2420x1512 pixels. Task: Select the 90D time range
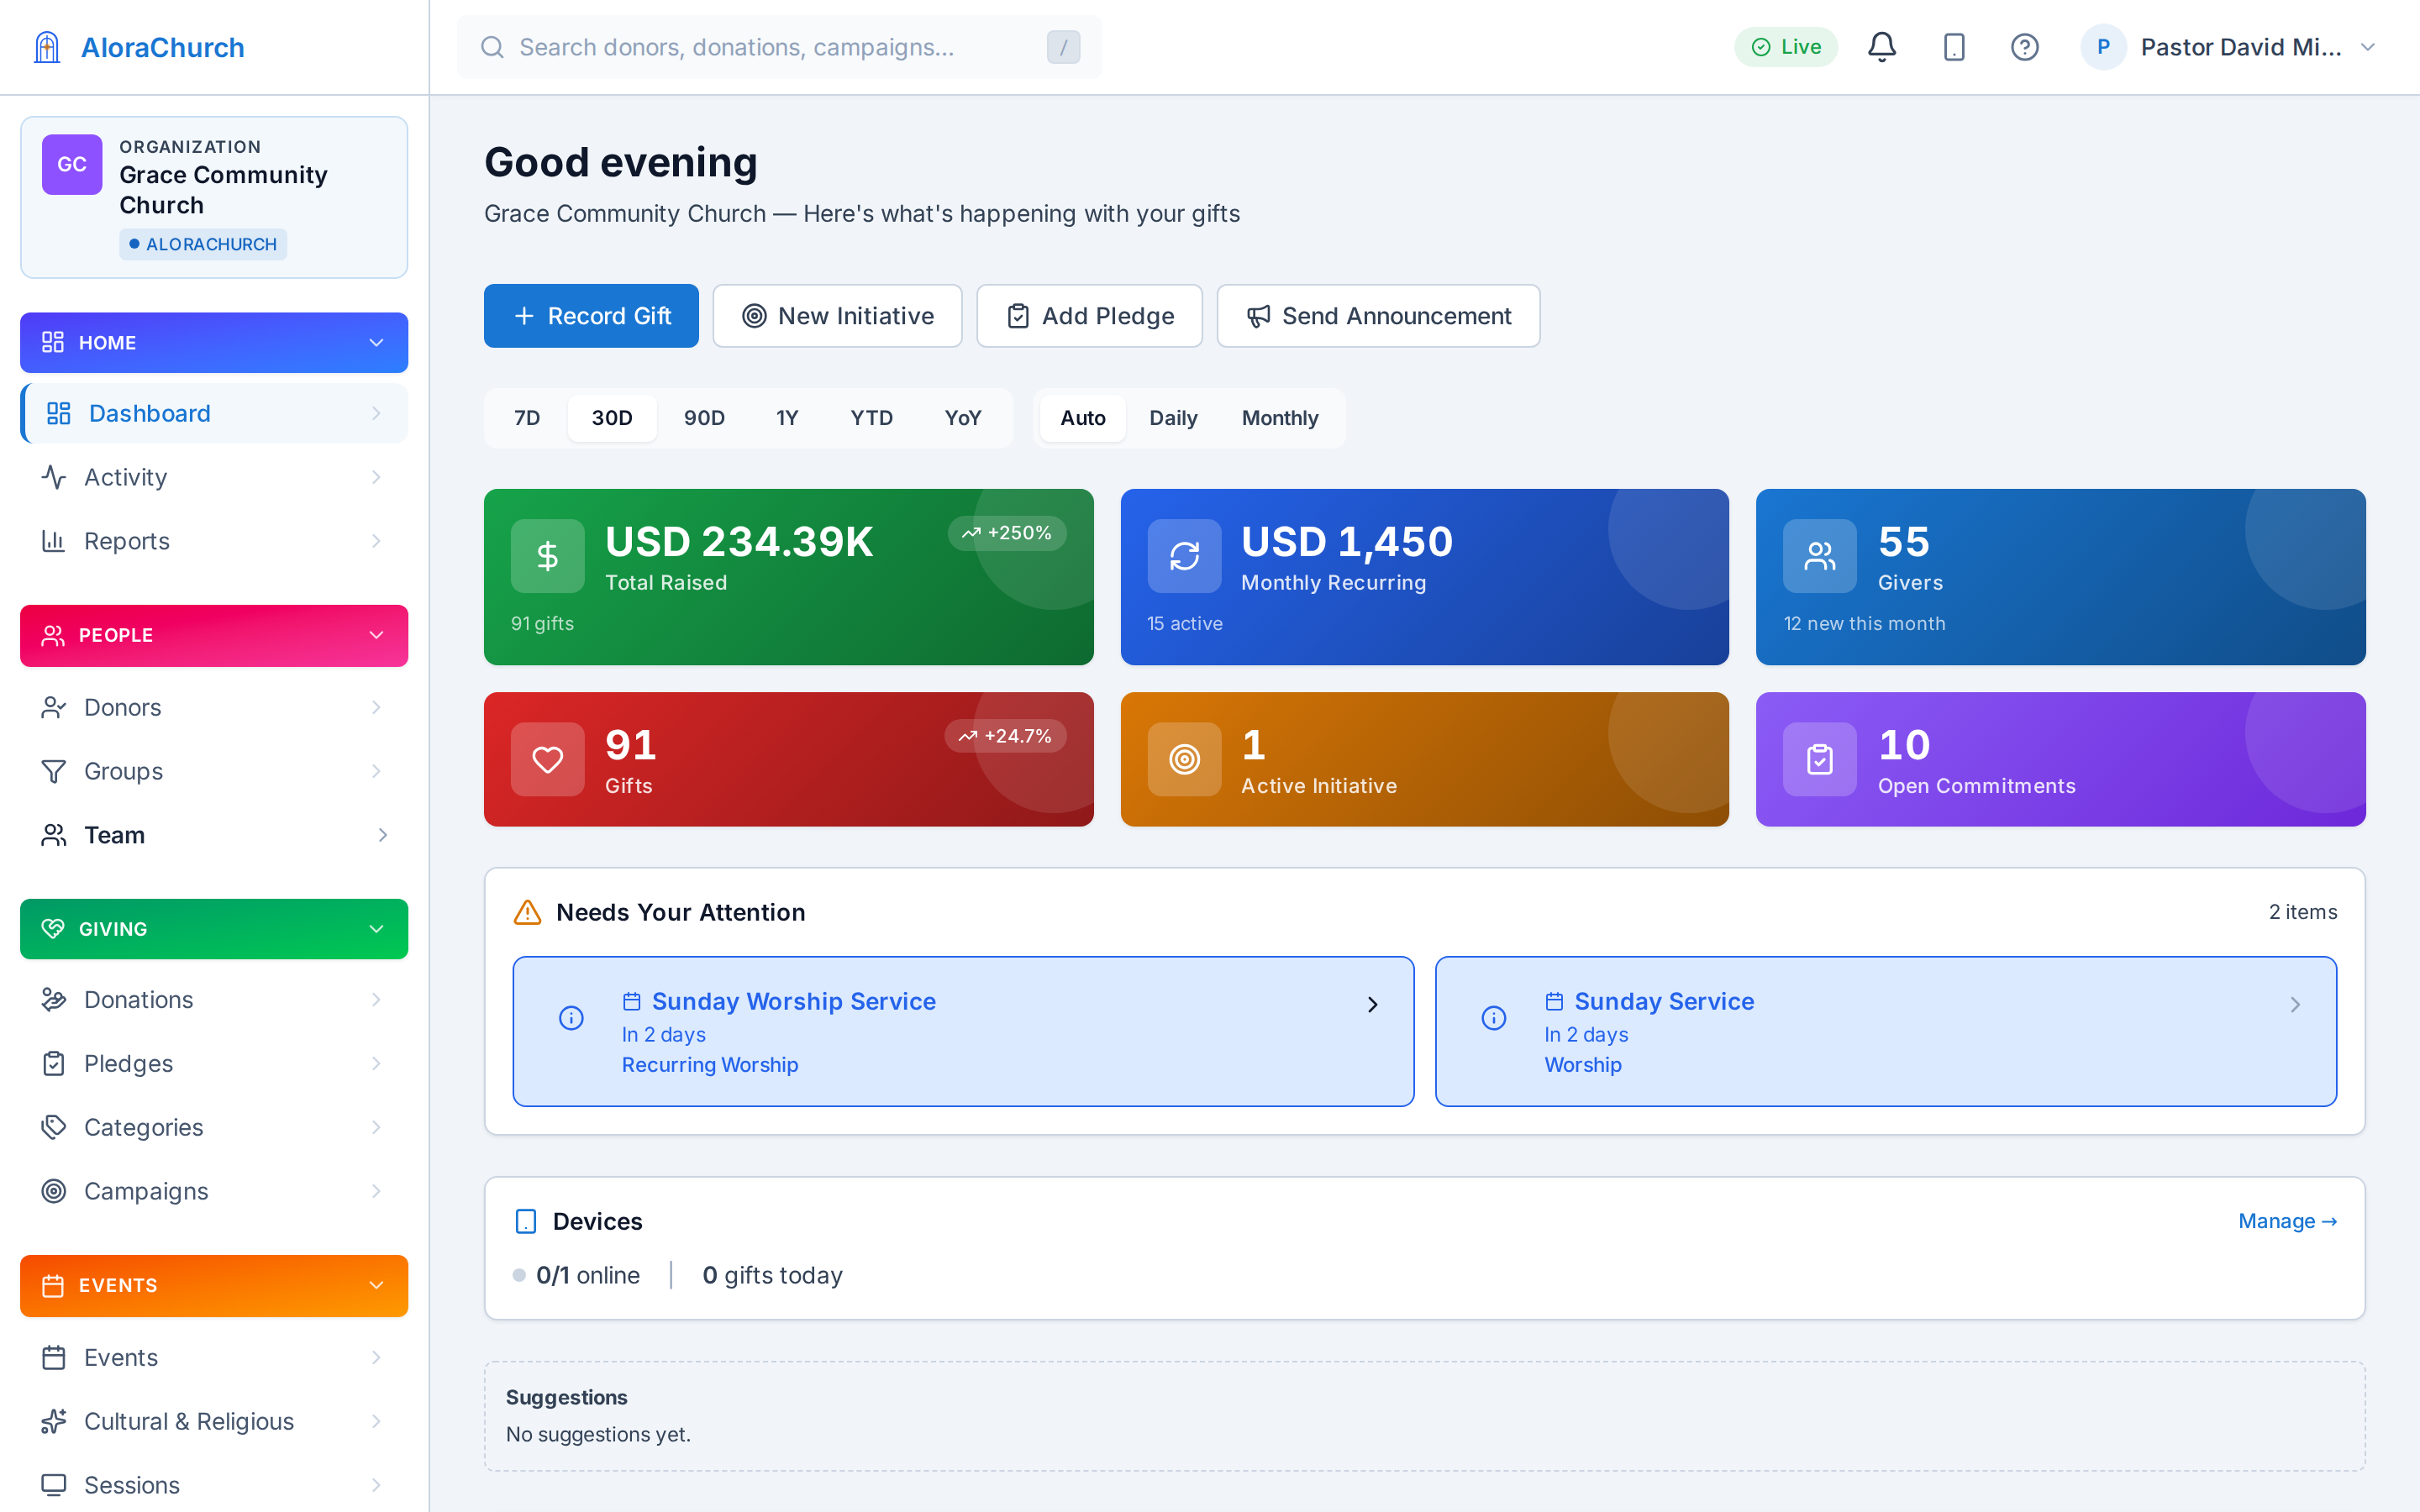(x=704, y=418)
